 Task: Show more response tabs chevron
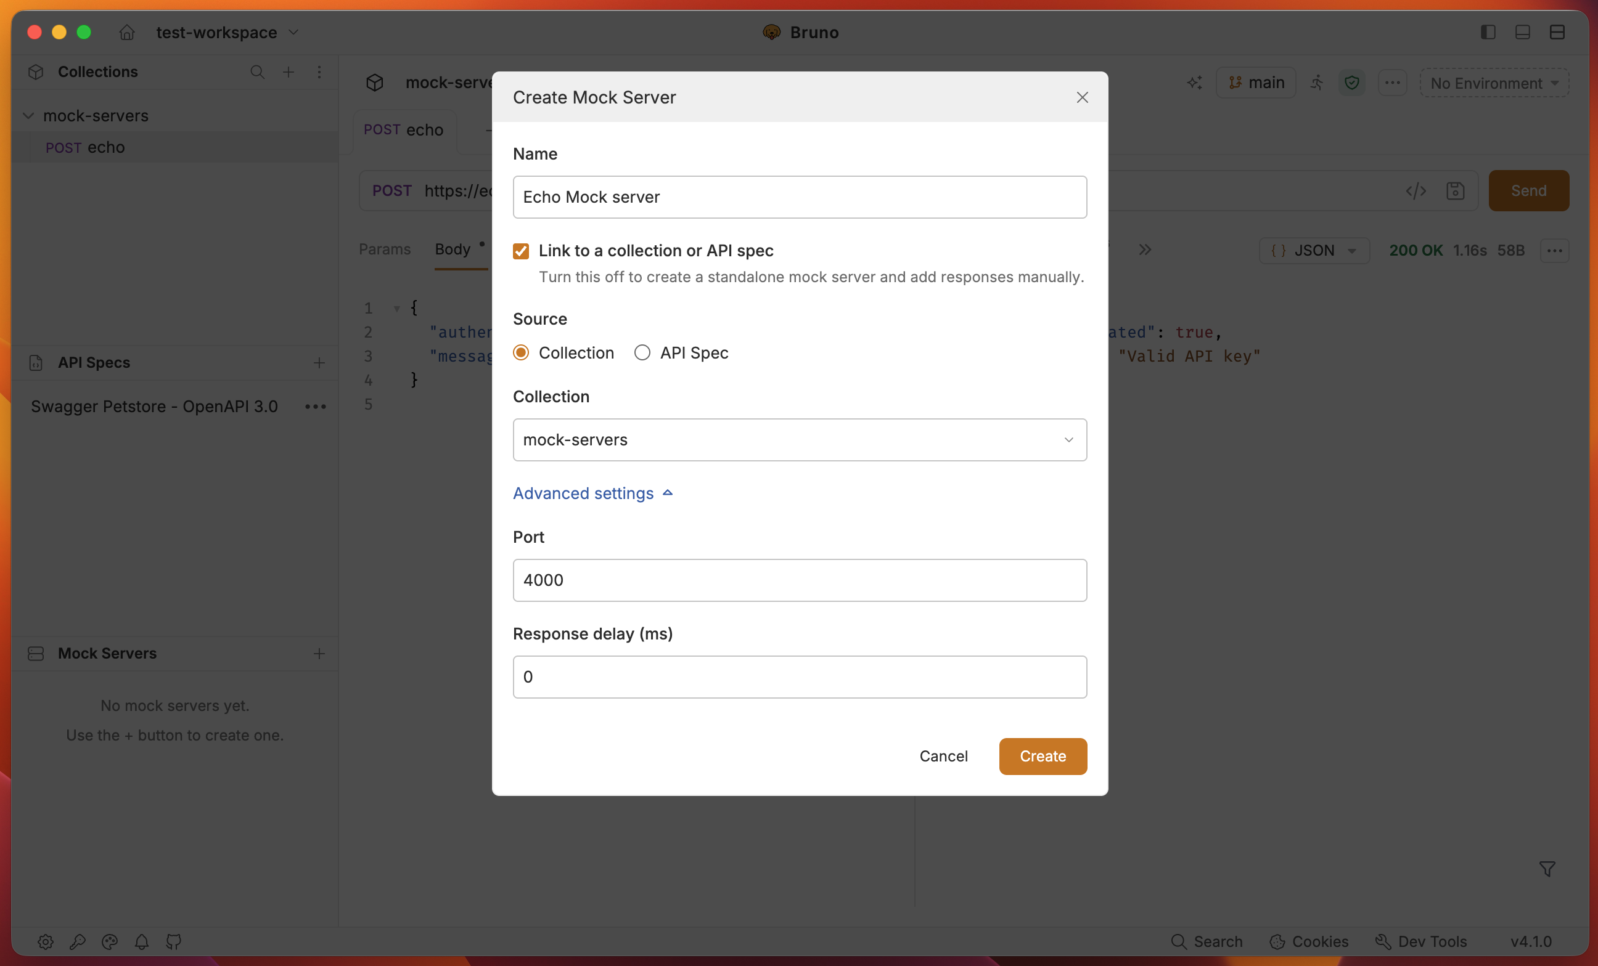(1145, 250)
